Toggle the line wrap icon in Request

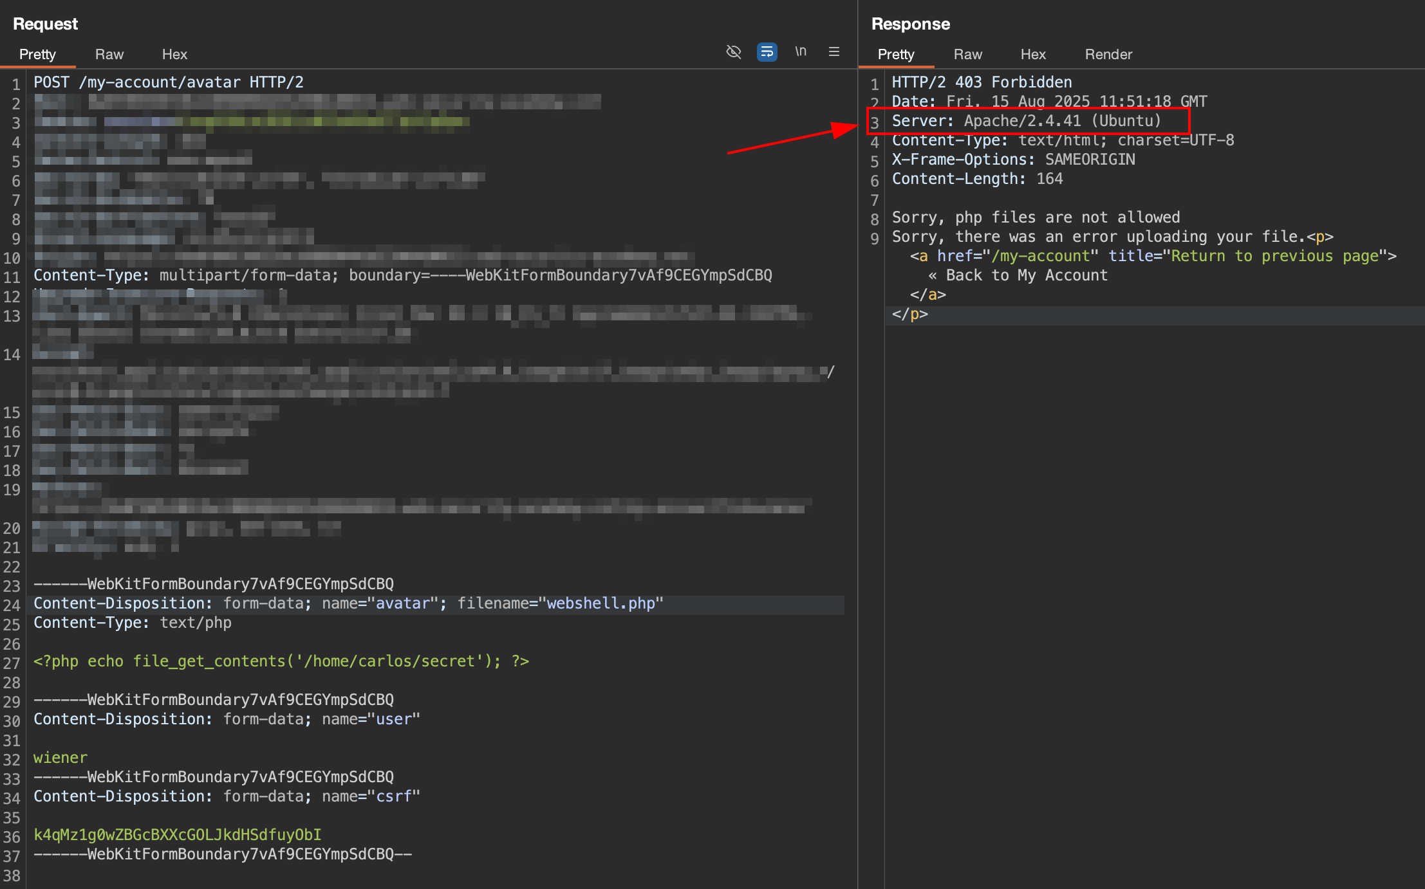click(767, 51)
